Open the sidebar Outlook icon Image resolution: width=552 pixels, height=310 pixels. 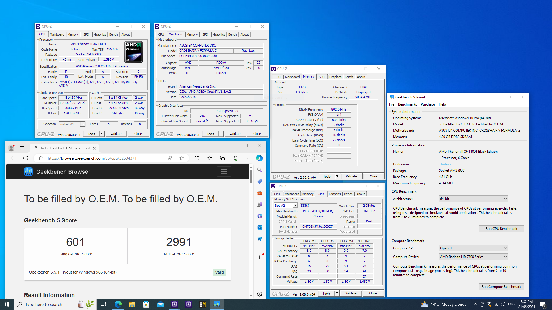pos(260,228)
